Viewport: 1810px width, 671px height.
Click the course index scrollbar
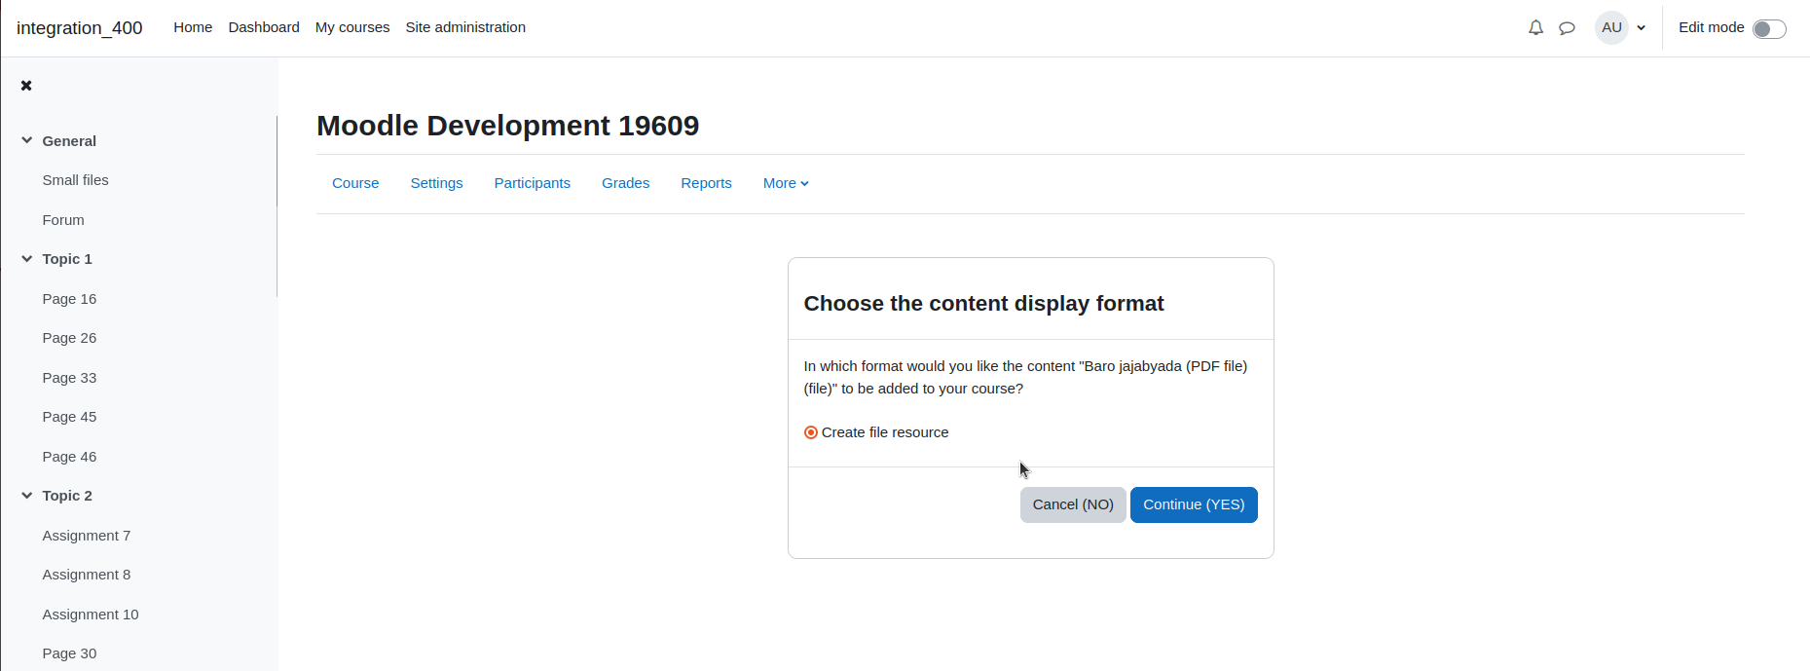click(x=277, y=206)
